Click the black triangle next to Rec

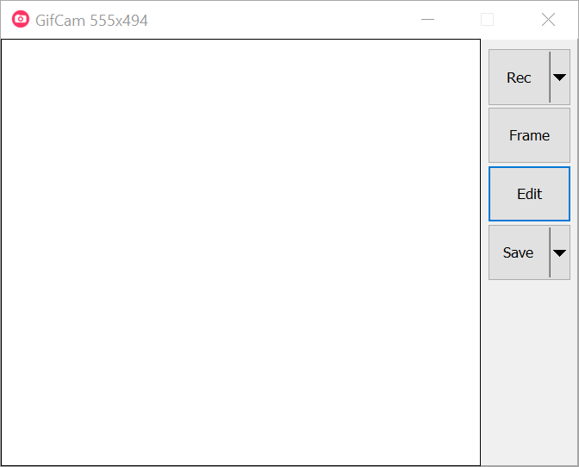click(x=560, y=78)
